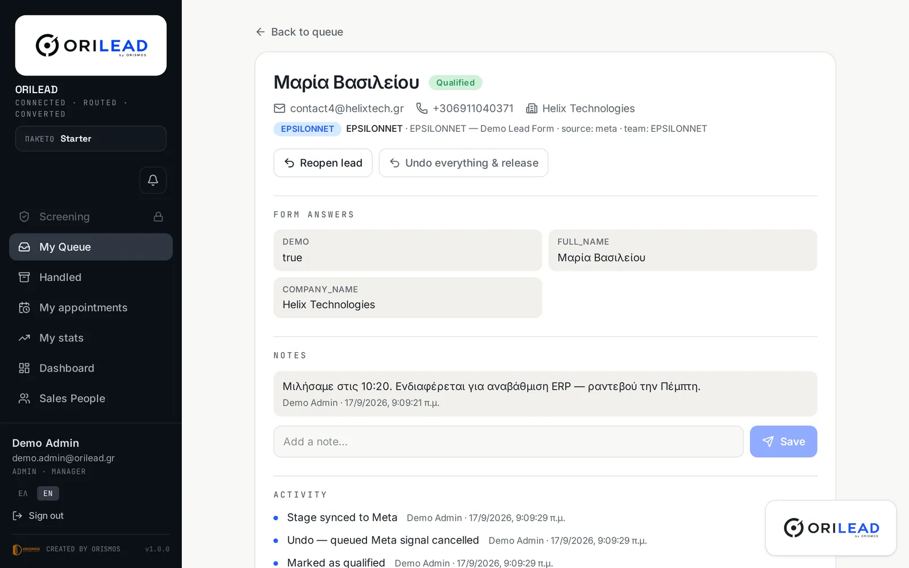Click the back arrow icon beside Back to queue

pyautogui.click(x=260, y=32)
